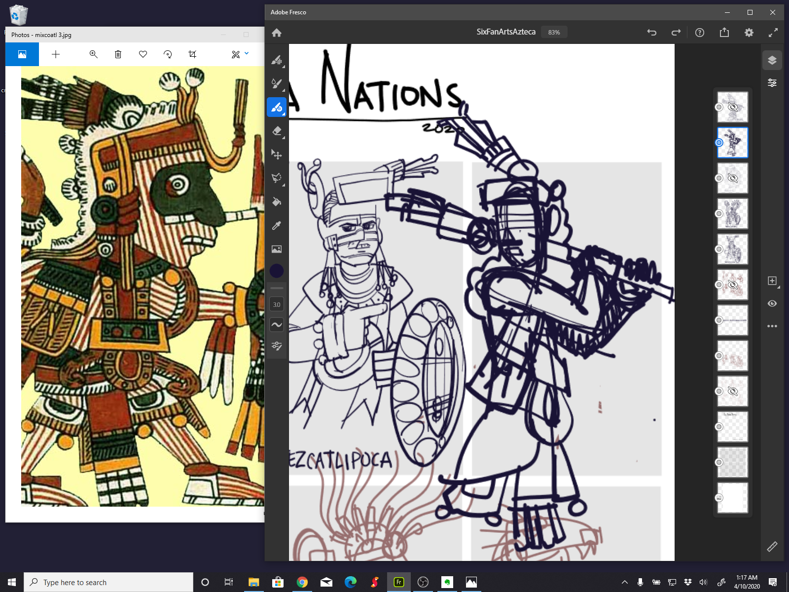Add a new layer
This screenshot has height=592, width=789.
(772, 281)
